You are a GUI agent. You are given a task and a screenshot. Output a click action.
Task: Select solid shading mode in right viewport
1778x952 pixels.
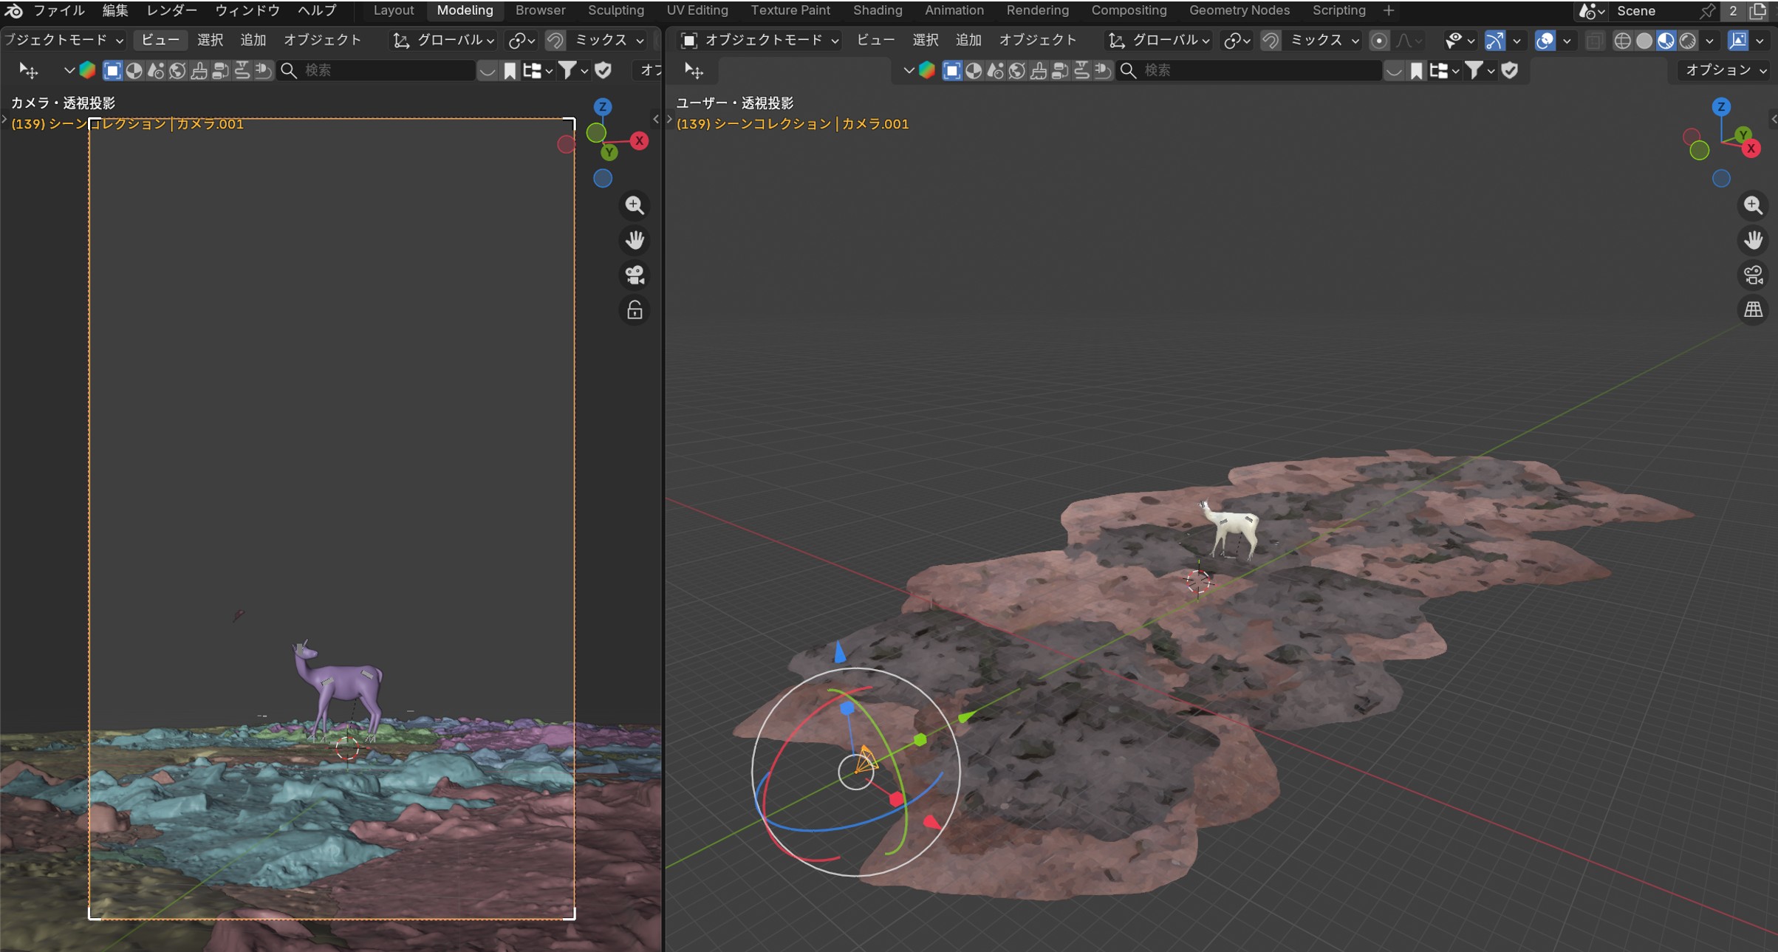[1644, 41]
